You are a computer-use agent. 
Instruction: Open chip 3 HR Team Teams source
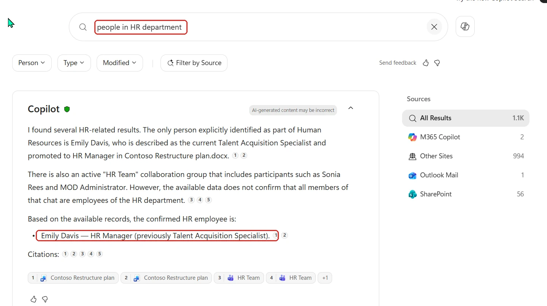239,278
